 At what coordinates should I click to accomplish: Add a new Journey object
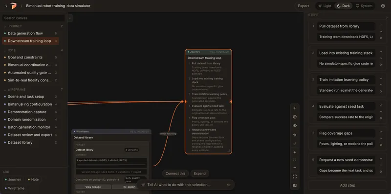pyautogui.click(x=13, y=179)
